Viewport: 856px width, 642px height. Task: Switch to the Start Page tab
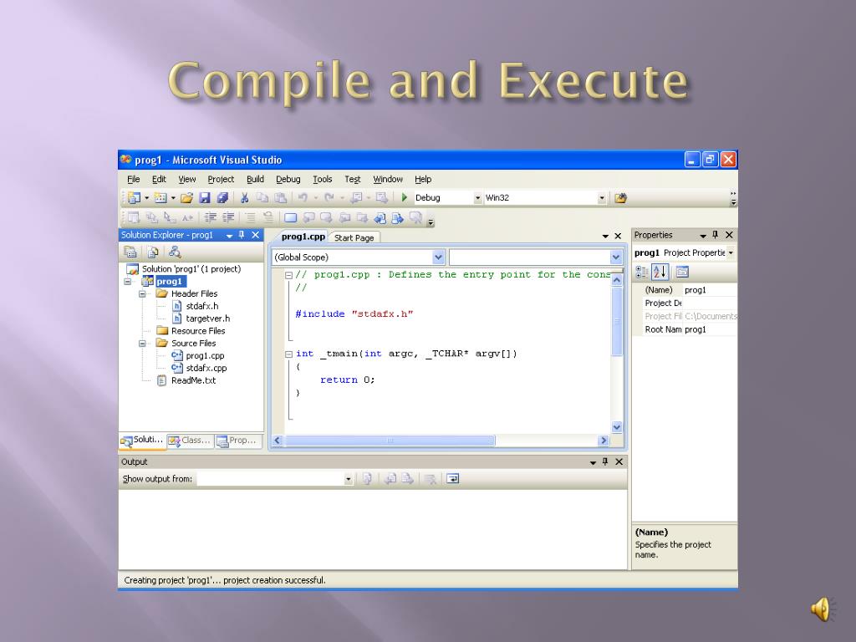354,237
